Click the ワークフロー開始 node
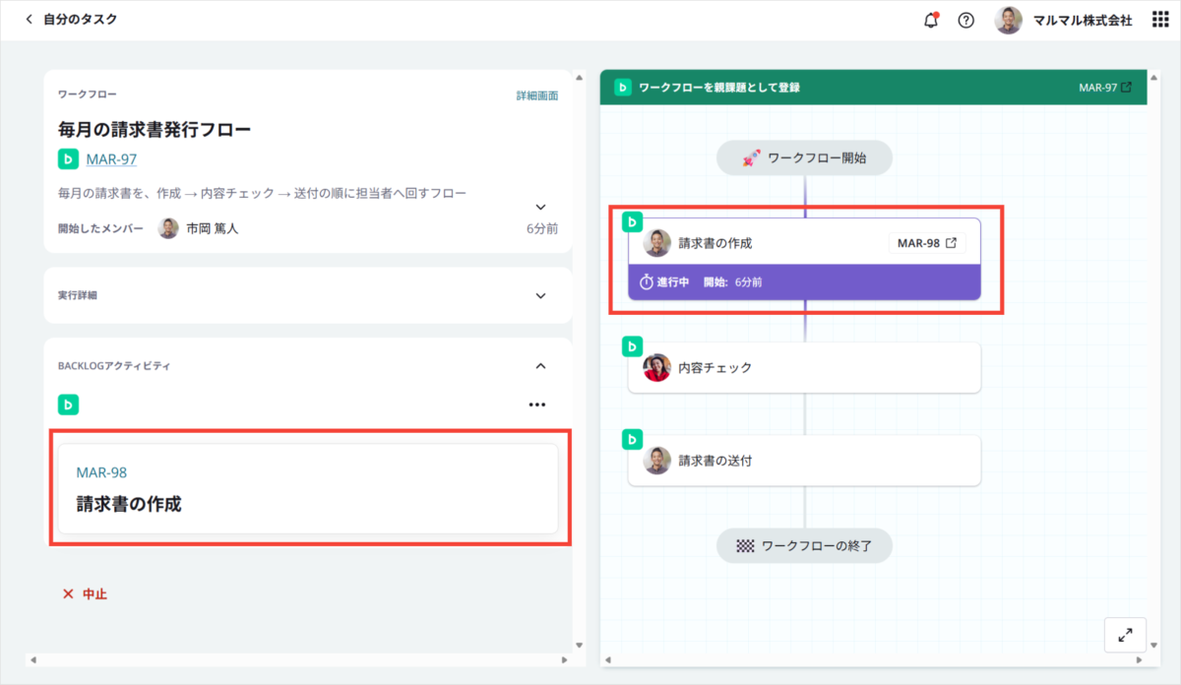 [x=804, y=157]
